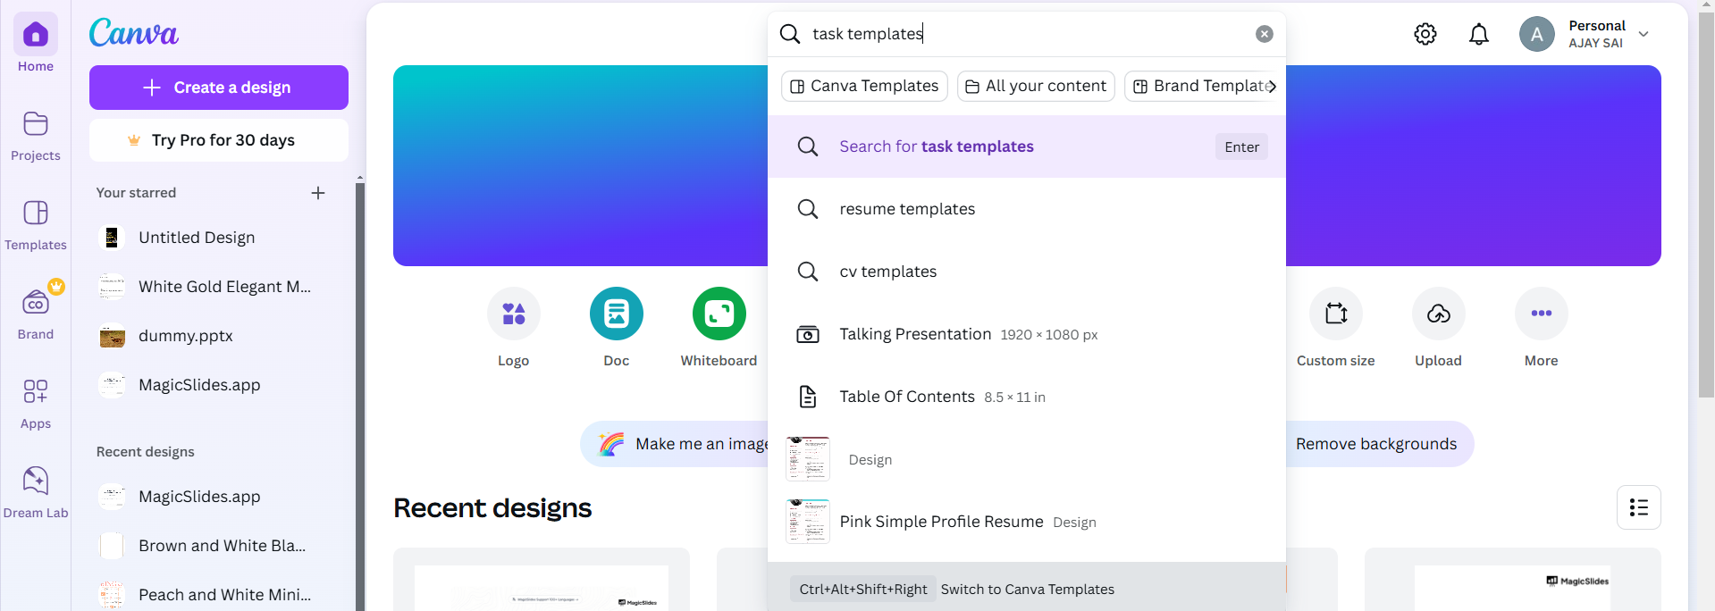Click the Upload cloud icon

[1439, 314]
